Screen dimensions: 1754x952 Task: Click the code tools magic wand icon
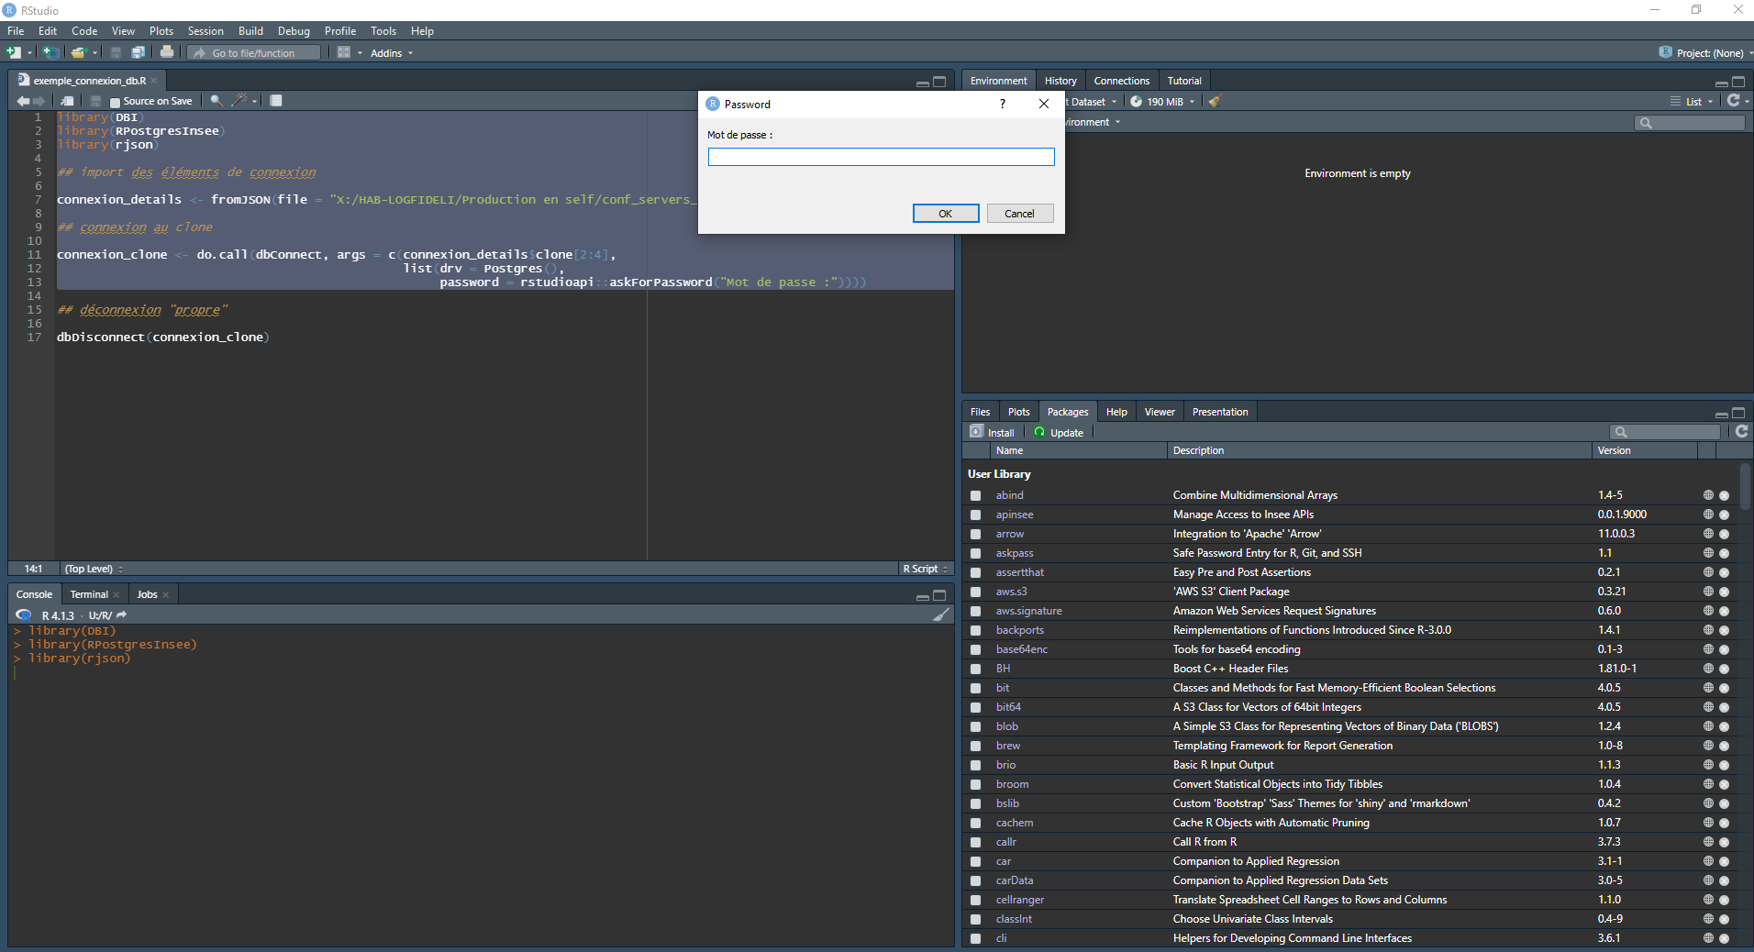[x=240, y=101]
